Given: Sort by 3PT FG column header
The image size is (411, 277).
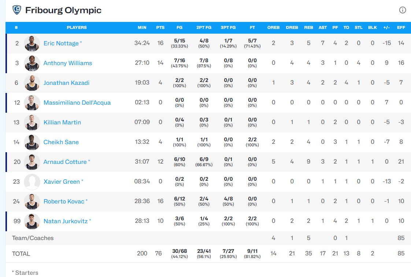Looking at the screenshot, I should click(228, 27).
